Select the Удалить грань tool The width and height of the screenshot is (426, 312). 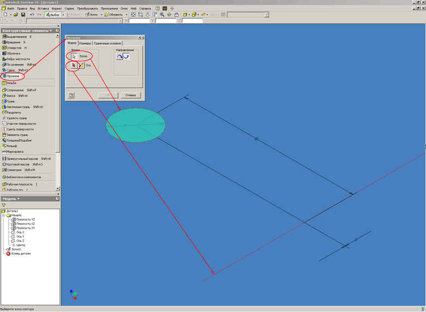[x=15, y=118]
